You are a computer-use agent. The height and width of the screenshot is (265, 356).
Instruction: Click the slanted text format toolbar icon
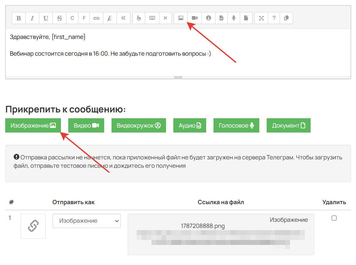point(110,18)
